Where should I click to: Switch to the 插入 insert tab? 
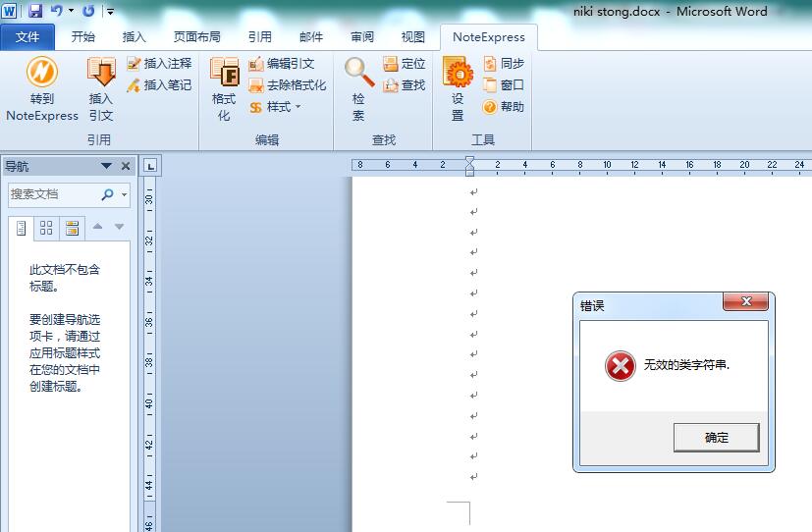pyautogui.click(x=135, y=36)
